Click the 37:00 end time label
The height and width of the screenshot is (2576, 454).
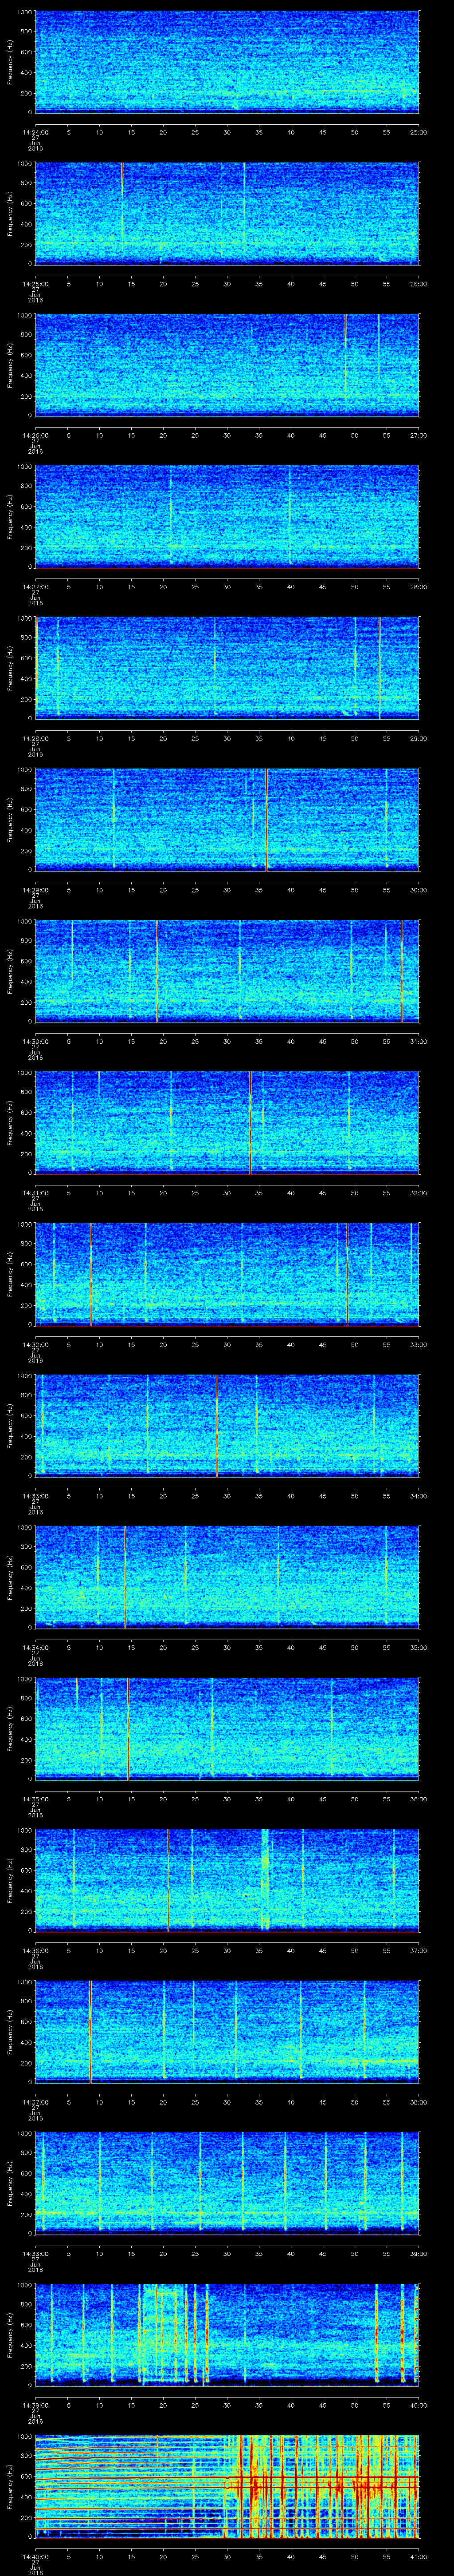tap(418, 1950)
